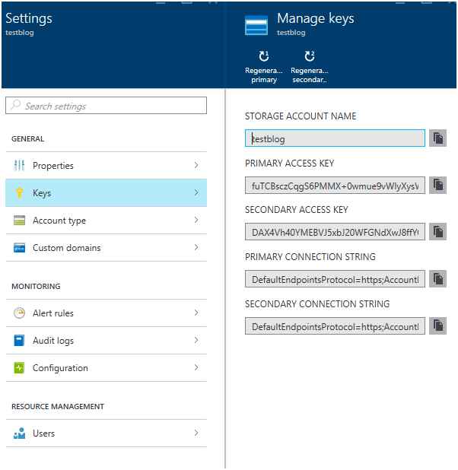Click the Search settings field
Screen dimensions: 458x470
click(106, 106)
